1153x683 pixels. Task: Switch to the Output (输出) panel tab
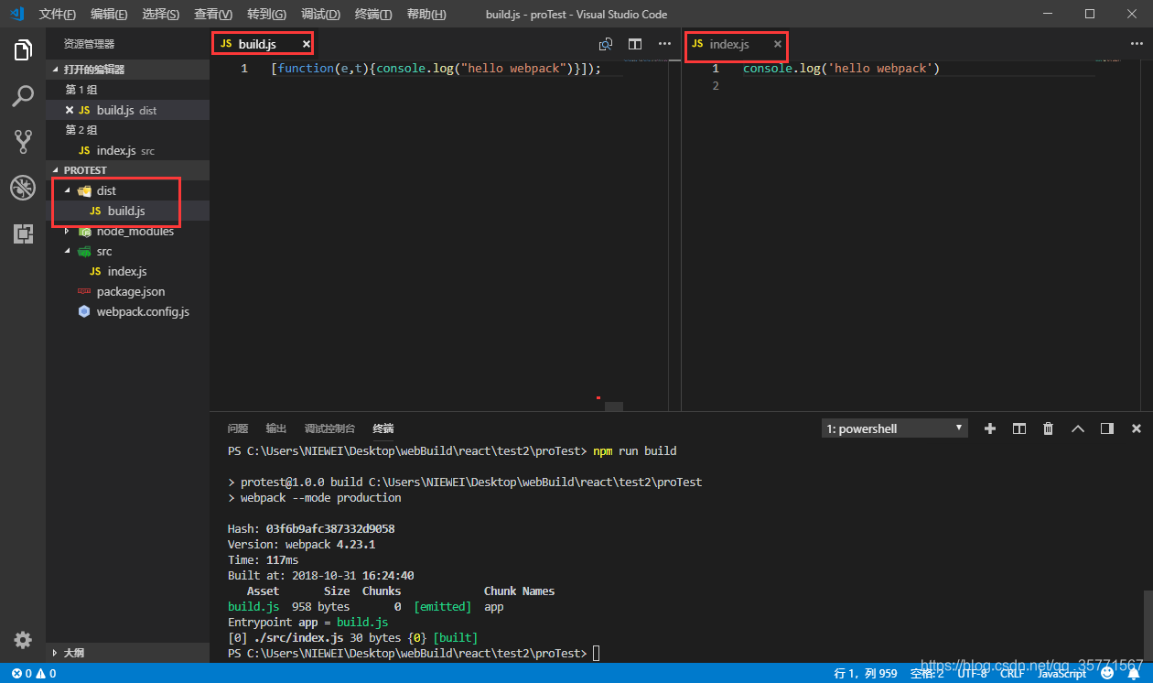[x=276, y=428]
